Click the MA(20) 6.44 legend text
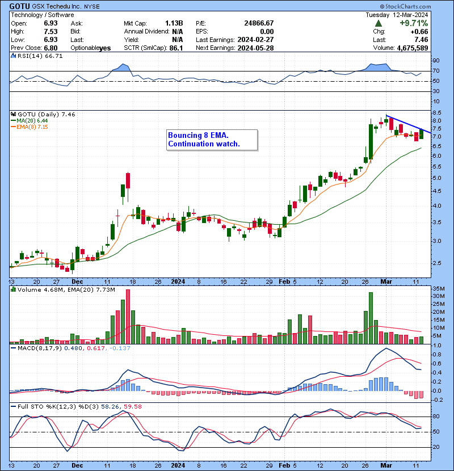The width and height of the screenshot is (454, 471). [x=32, y=120]
